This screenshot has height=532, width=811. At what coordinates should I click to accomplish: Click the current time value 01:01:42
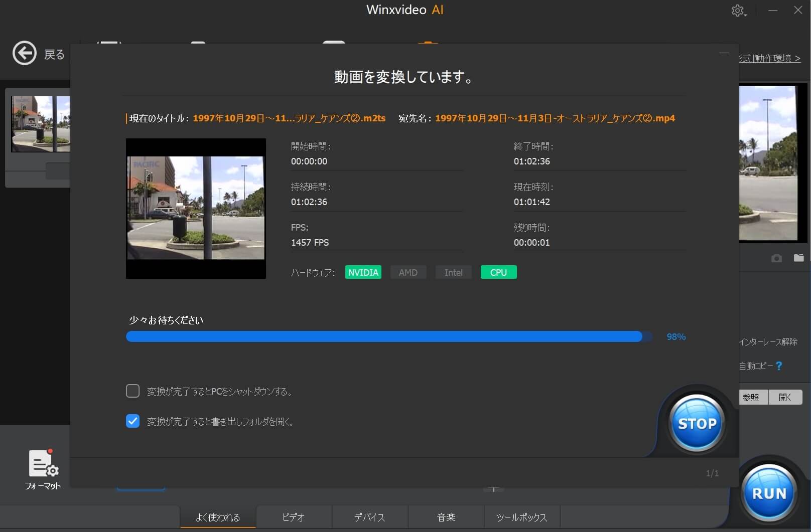coord(531,202)
